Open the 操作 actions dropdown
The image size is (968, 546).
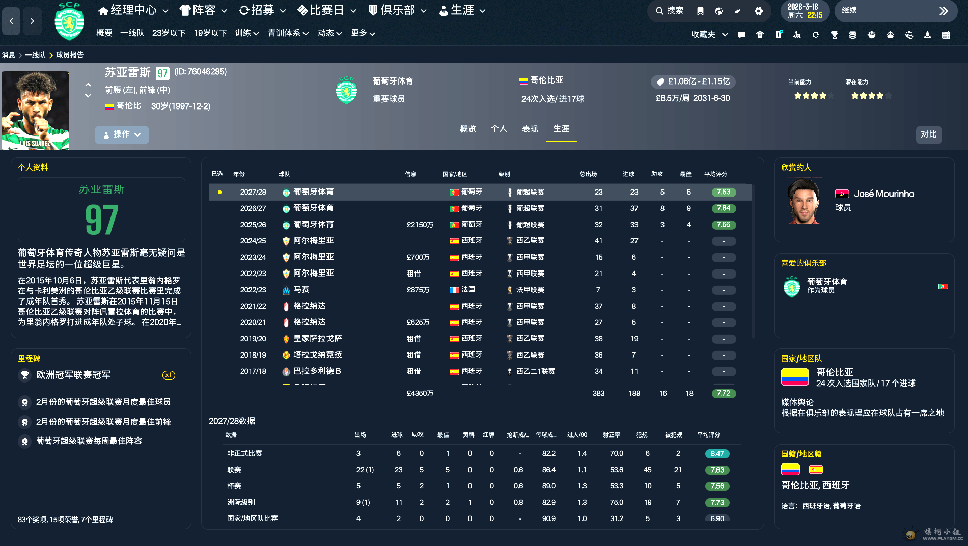click(122, 134)
